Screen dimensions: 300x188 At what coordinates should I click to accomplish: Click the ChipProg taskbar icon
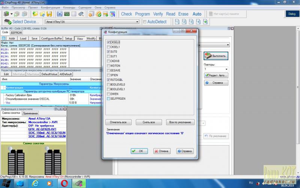[x=79, y=183]
